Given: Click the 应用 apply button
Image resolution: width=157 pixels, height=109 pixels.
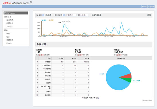Looking at the screenshot, I should [149, 15].
